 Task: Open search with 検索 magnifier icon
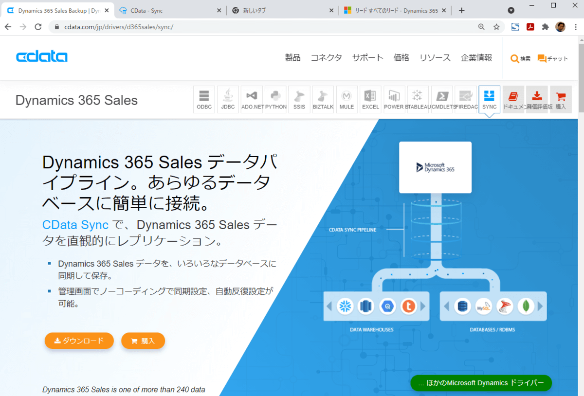pyautogui.click(x=520, y=58)
